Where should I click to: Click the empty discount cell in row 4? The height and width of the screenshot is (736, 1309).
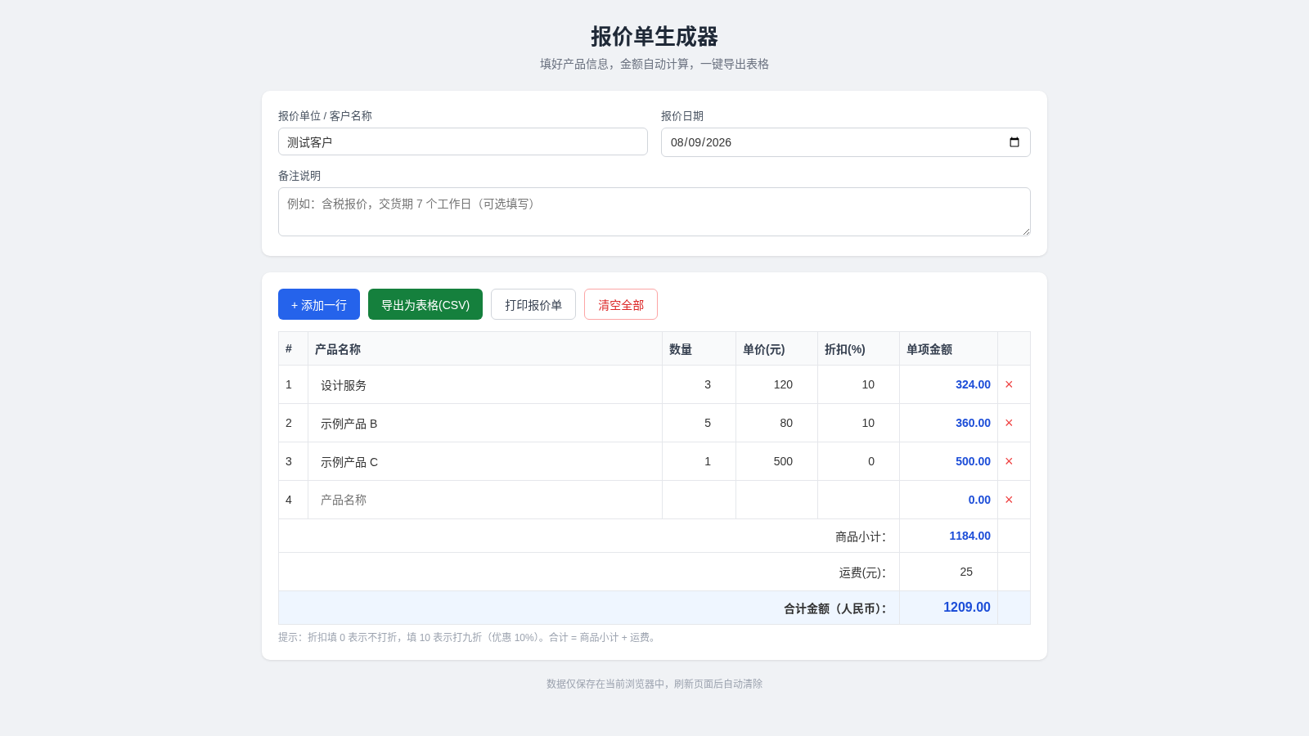coord(858,500)
